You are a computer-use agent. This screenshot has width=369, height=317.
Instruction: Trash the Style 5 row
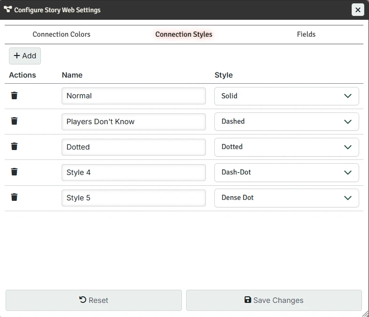pos(15,197)
